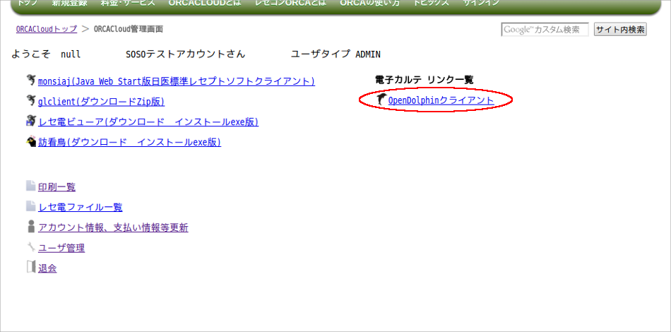Image resolution: width=671 pixels, height=332 pixels.
Task: Open the monsiaj Java Web Start client link
Action: pos(177,81)
